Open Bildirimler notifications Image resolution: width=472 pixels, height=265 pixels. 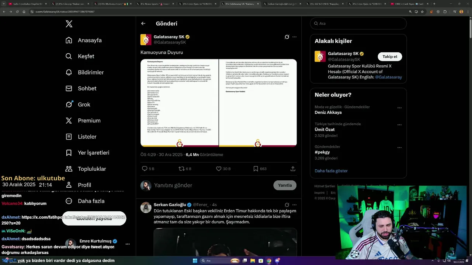pos(84,73)
